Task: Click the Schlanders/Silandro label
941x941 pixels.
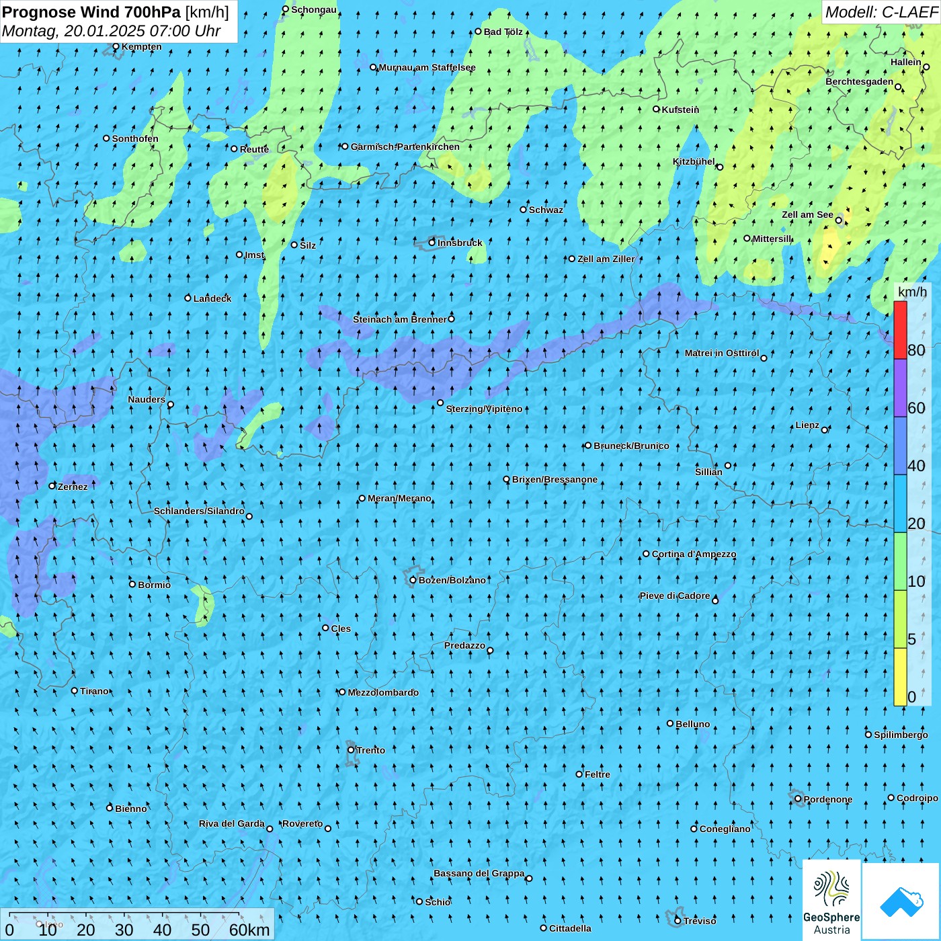Action: click(x=199, y=511)
